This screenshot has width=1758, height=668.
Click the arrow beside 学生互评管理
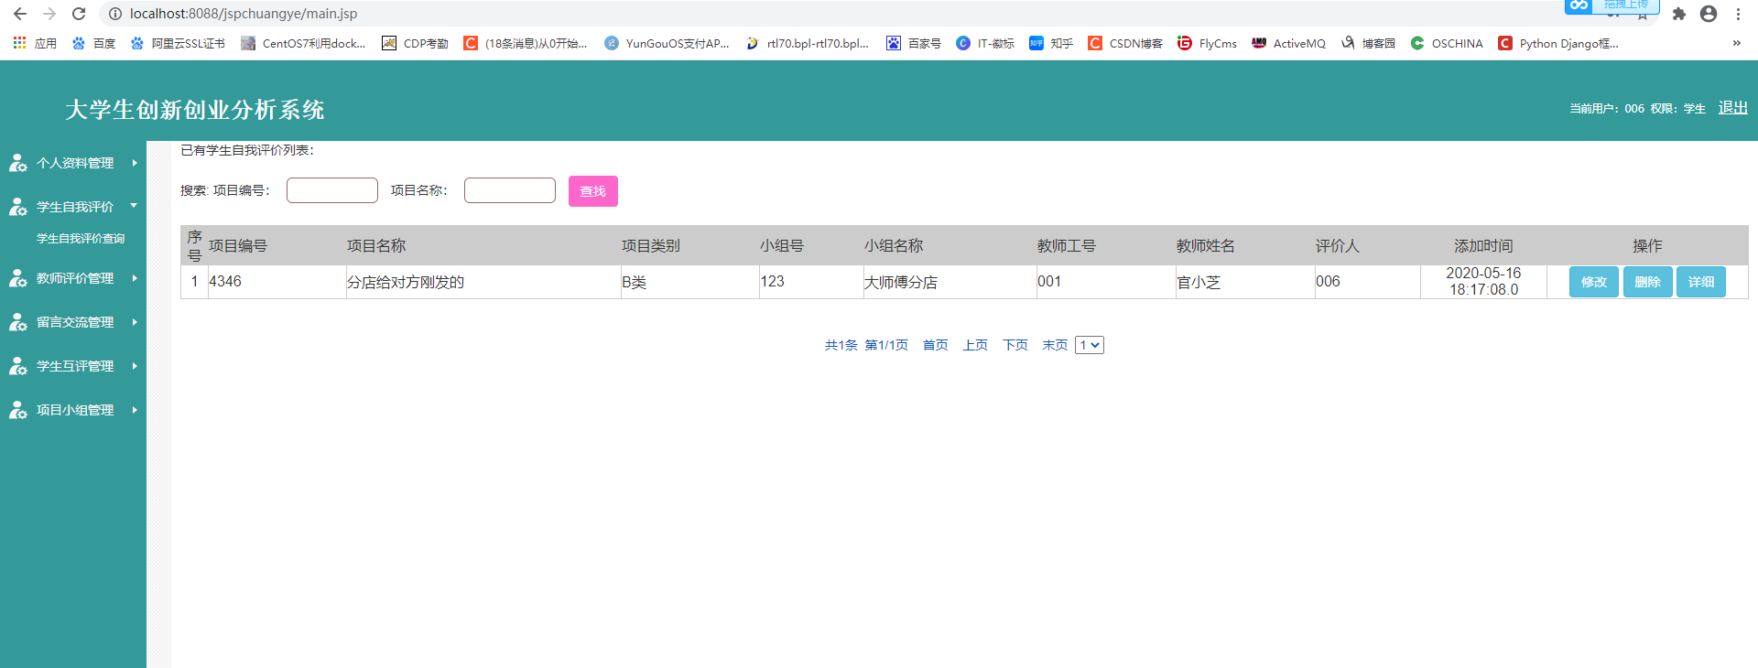point(135,366)
